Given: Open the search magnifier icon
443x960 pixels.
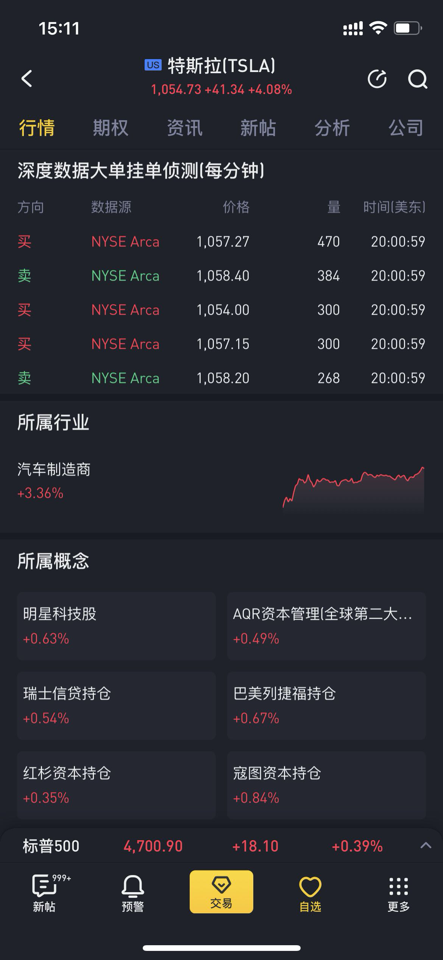Looking at the screenshot, I should click(417, 79).
